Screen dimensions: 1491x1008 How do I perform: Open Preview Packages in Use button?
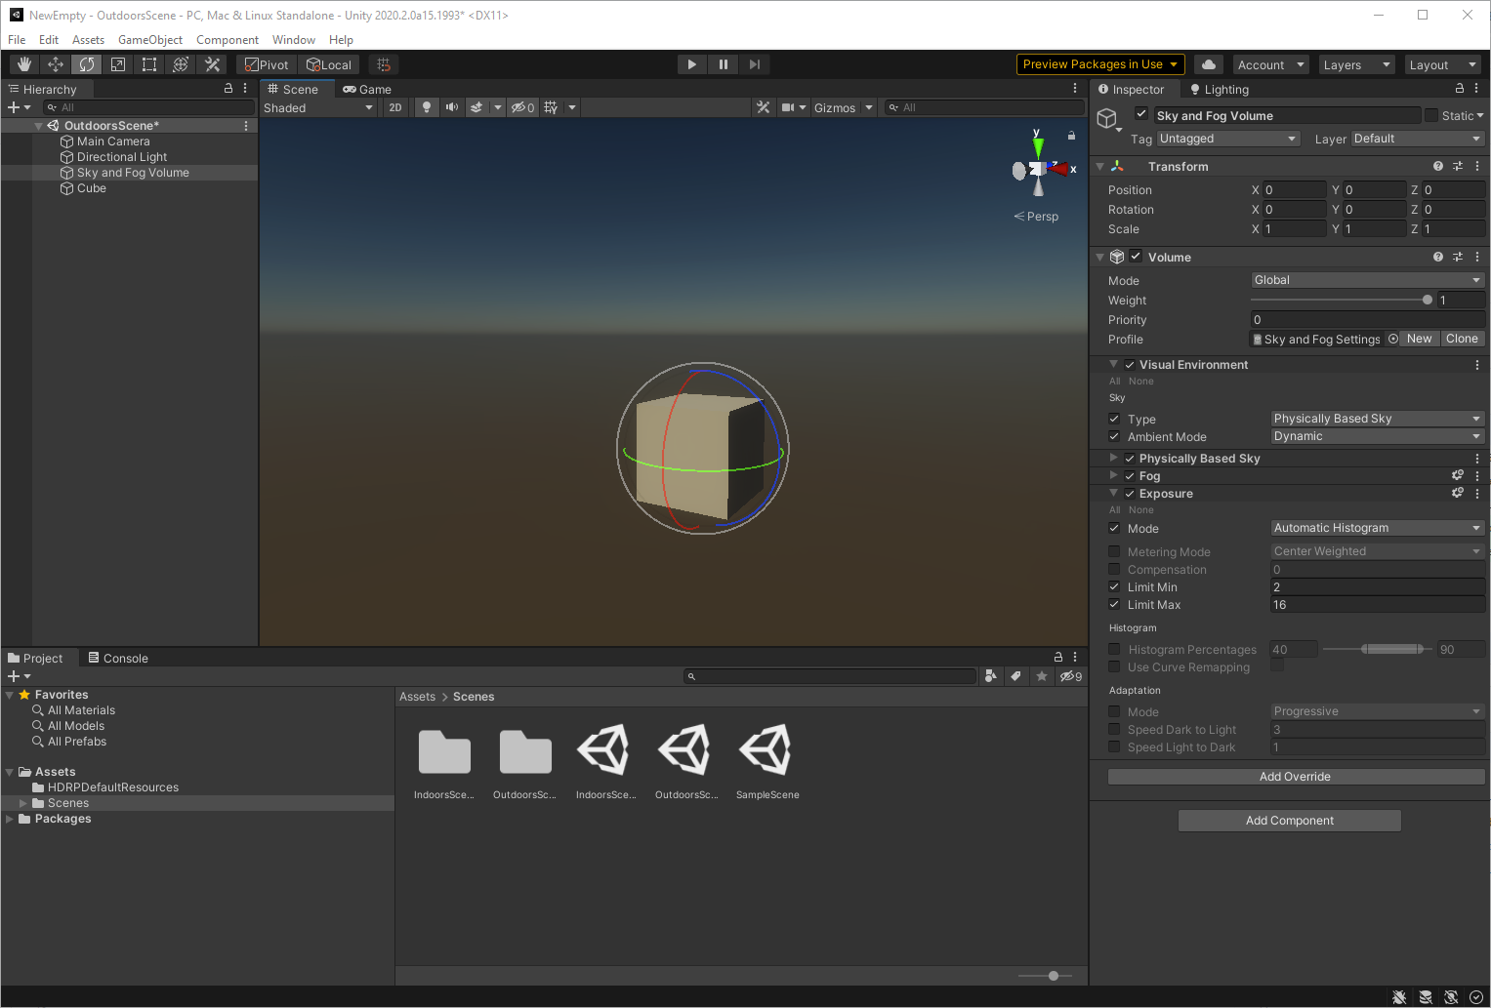(1100, 64)
